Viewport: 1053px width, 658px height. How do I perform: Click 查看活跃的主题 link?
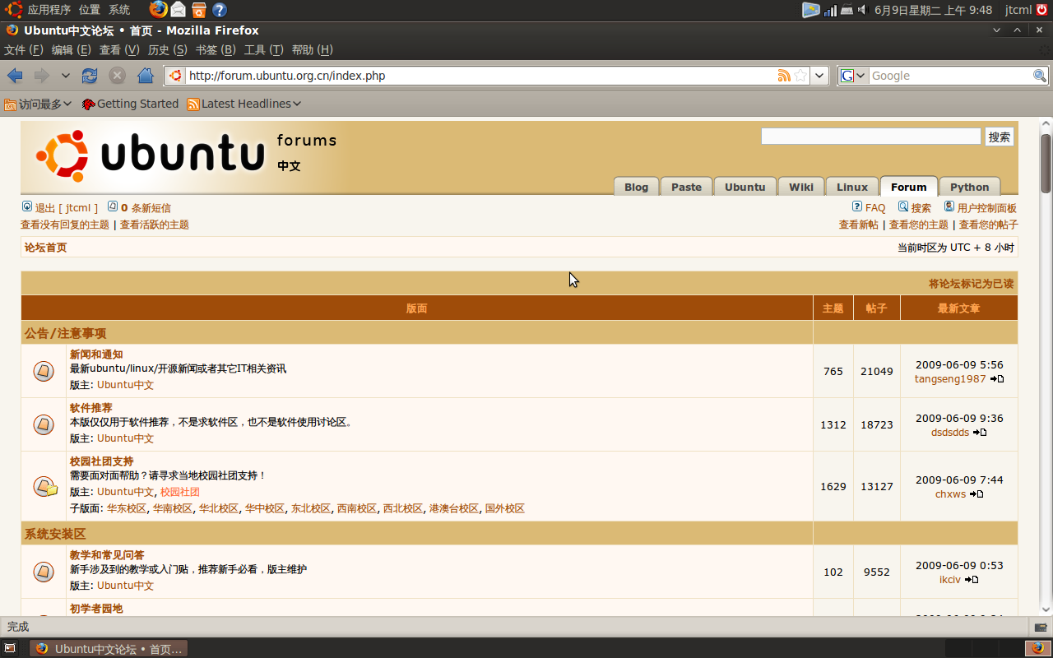coord(155,225)
